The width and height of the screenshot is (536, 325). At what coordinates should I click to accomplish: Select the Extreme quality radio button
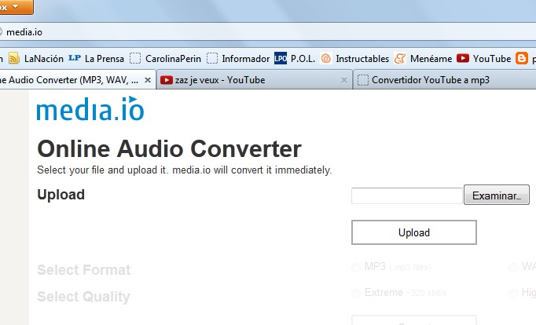tap(356, 294)
